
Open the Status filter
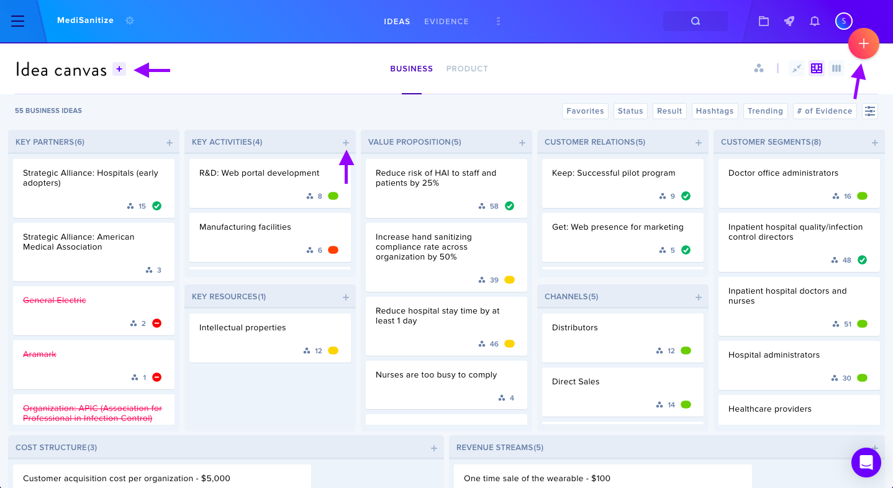pyautogui.click(x=630, y=111)
